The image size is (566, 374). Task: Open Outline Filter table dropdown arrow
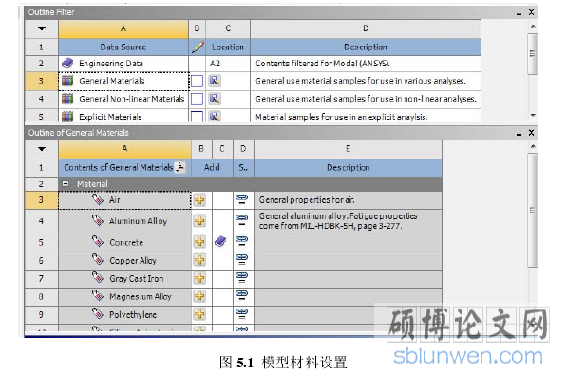click(42, 28)
